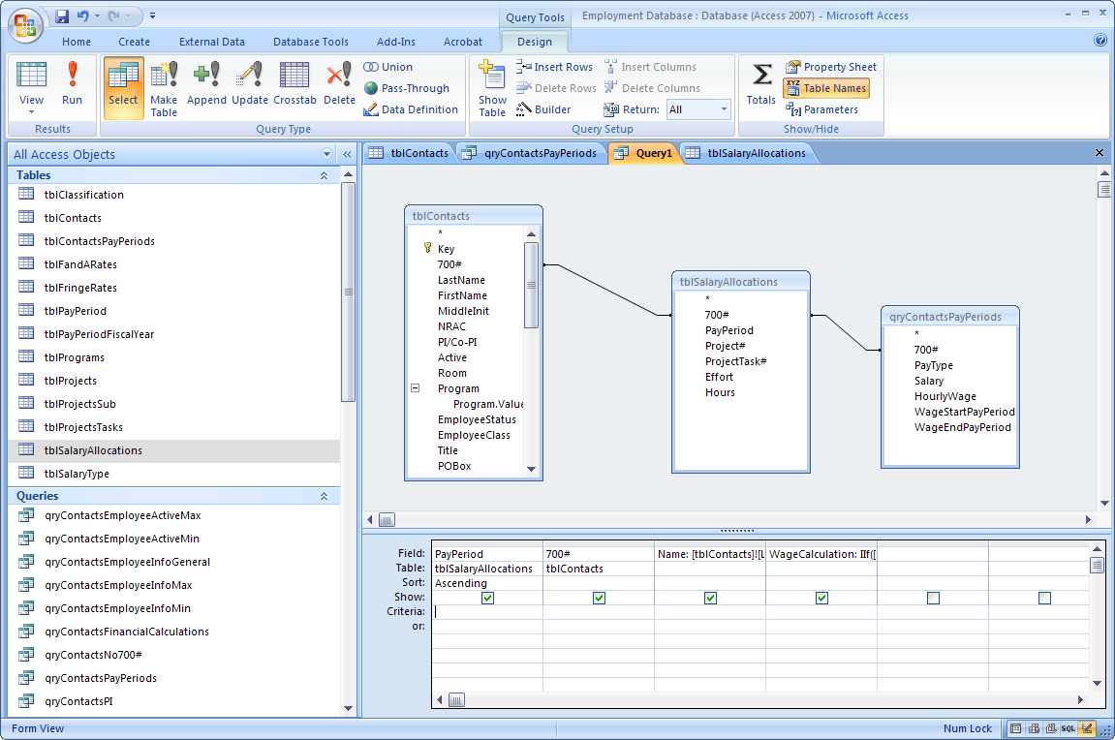Check Show box in fifth grid column
The image size is (1115, 740).
[x=933, y=598]
